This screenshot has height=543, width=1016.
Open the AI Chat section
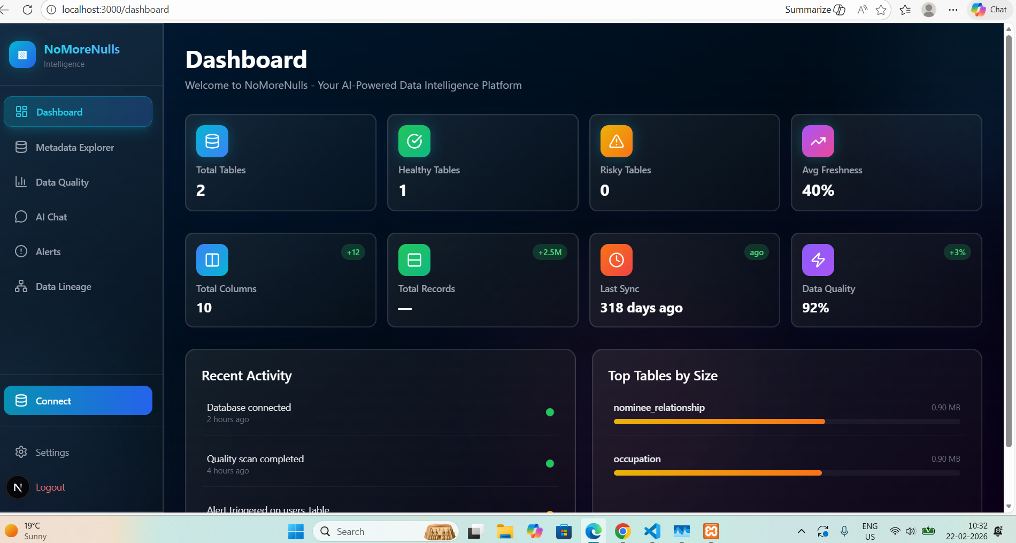click(x=51, y=217)
